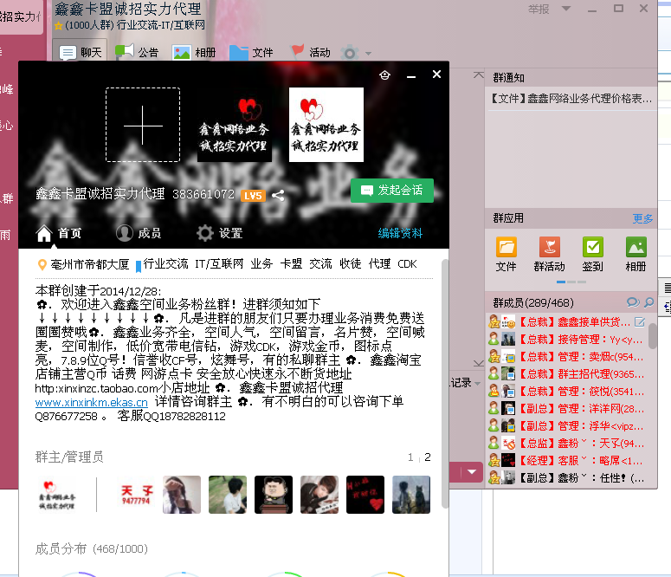Image resolution: width=671 pixels, height=577 pixels.
Task: Open the dropdown arrow next to 举报
Action: point(566,9)
